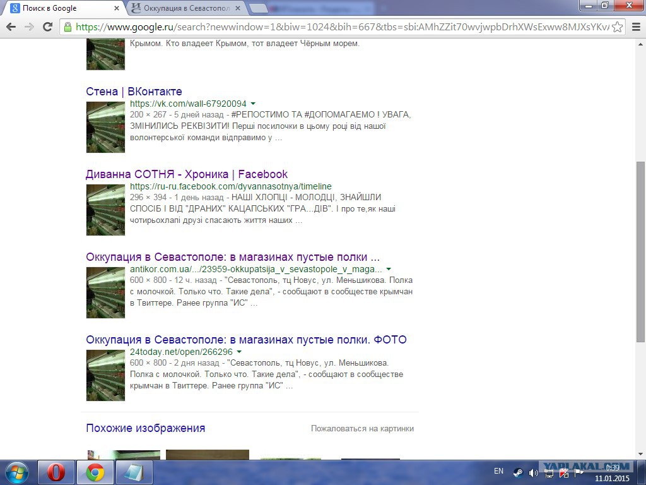
Task: Open the thumbnail beside the 'Крымом. Кто владеет' snippet
Action: [105, 54]
